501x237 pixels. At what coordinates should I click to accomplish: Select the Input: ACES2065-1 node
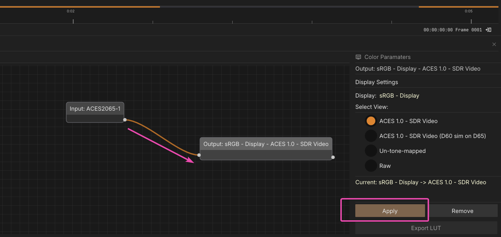[x=95, y=109]
